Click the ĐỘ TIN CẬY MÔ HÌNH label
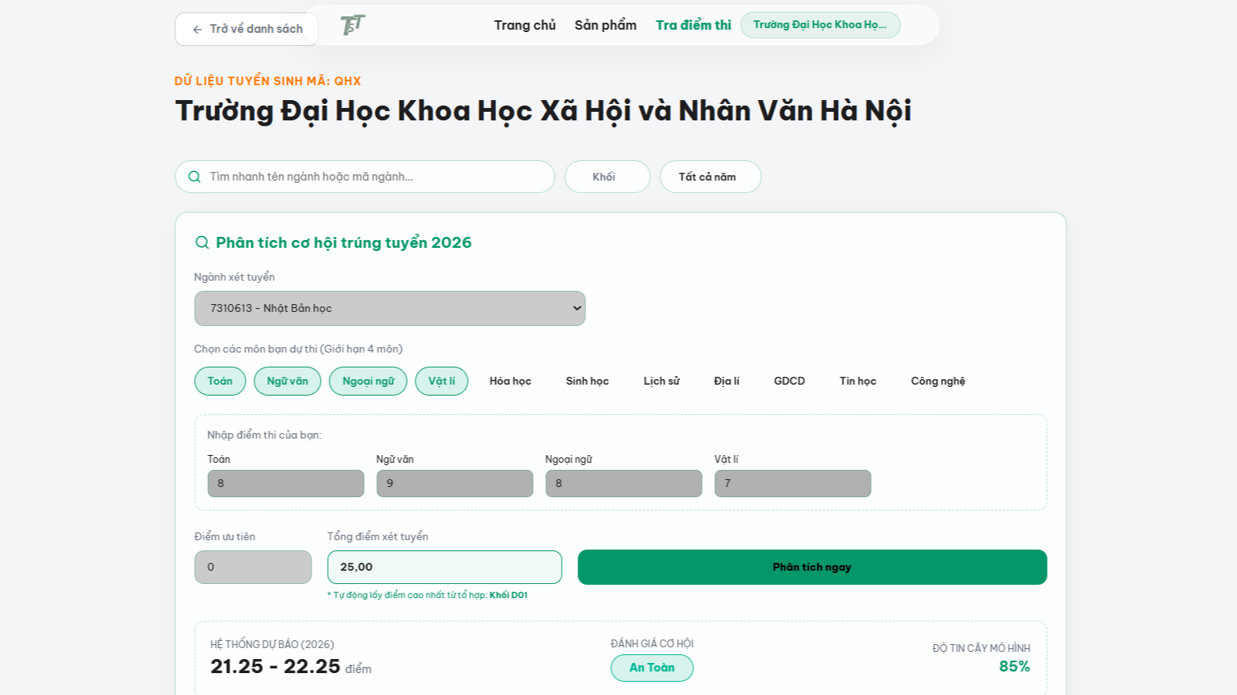 click(981, 648)
